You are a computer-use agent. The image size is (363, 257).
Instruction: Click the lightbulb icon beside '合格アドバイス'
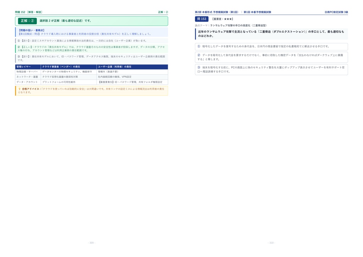coord(19,89)
